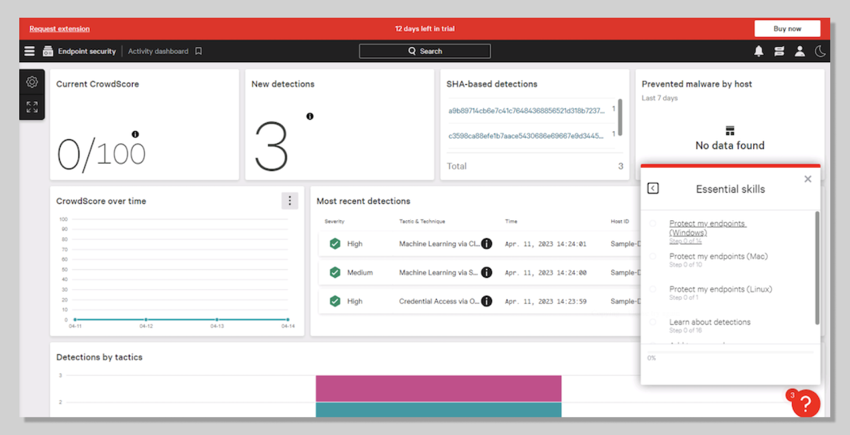The image size is (850, 435).
Task: Toggle radio for Learn about detections
Action: point(653,322)
